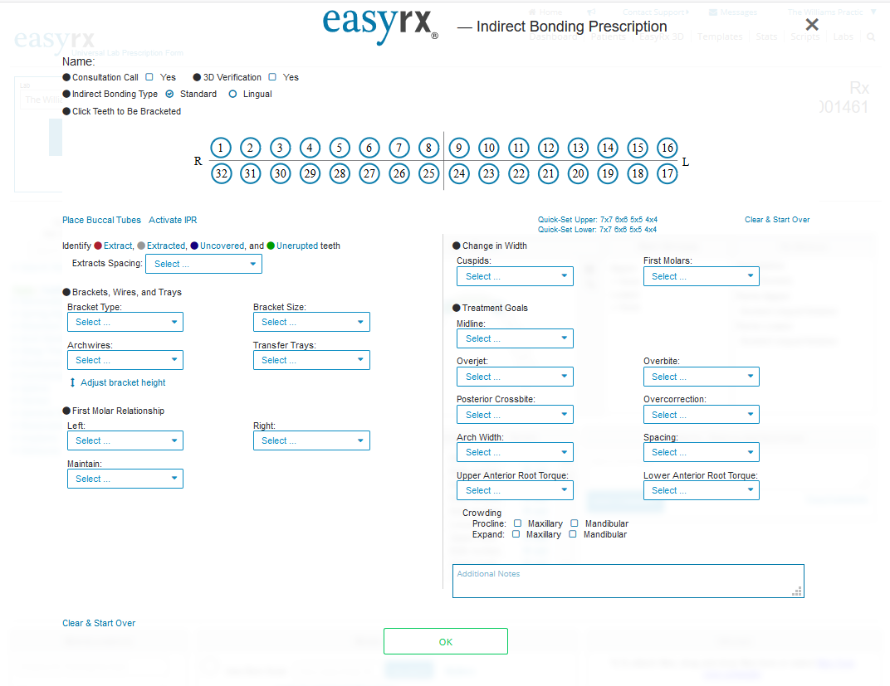Image resolution: width=890 pixels, height=686 pixels.
Task: Choose tooth 11 in the chart
Action: pyautogui.click(x=518, y=148)
